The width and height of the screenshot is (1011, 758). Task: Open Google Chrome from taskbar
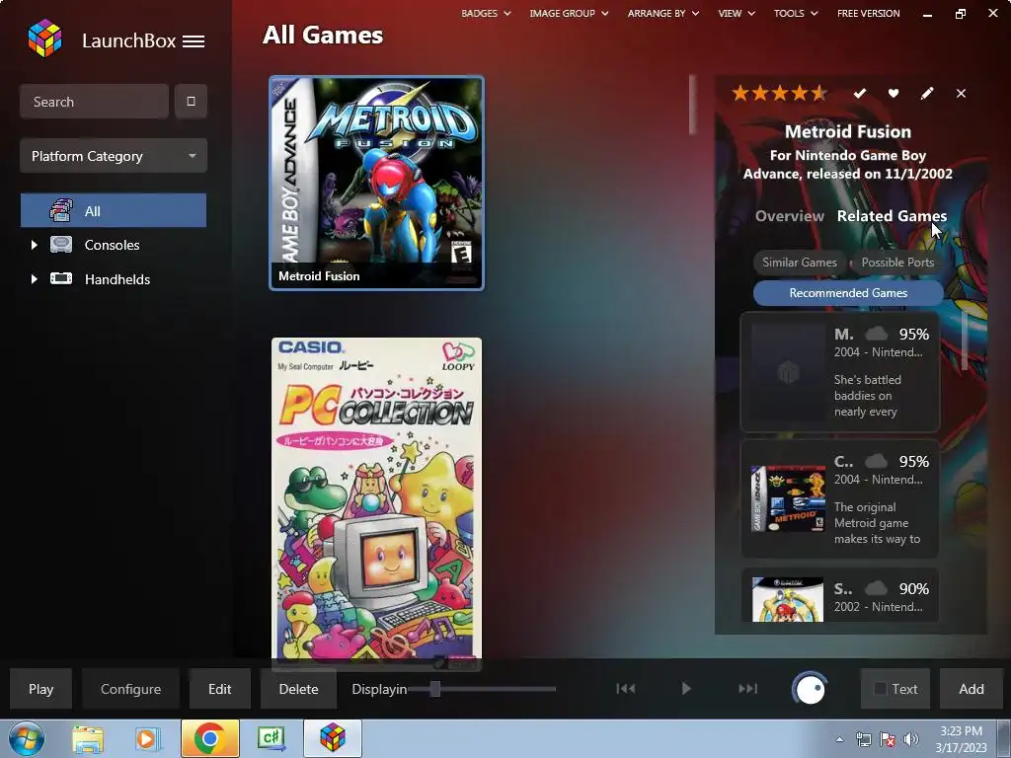(x=209, y=738)
